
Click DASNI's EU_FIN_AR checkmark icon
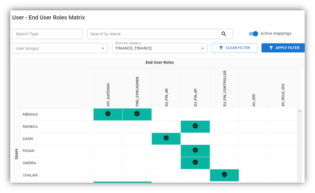point(166,138)
